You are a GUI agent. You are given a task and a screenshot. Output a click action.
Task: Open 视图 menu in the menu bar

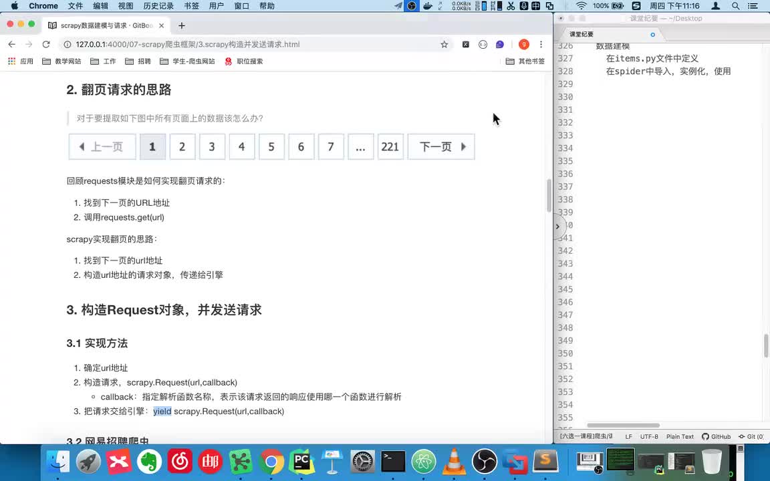pos(126,6)
